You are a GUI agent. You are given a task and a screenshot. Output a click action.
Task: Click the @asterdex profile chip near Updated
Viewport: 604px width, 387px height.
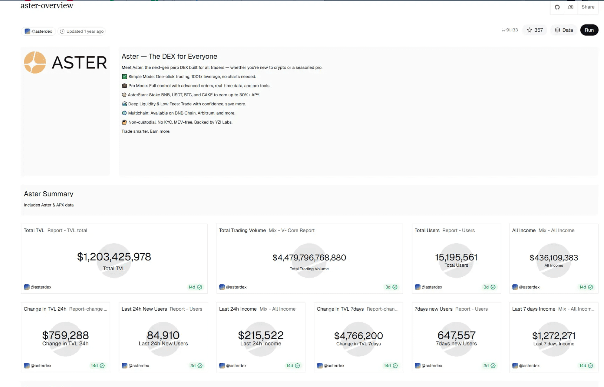point(38,31)
